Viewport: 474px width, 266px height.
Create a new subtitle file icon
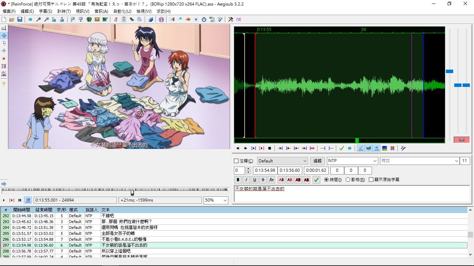4,19
